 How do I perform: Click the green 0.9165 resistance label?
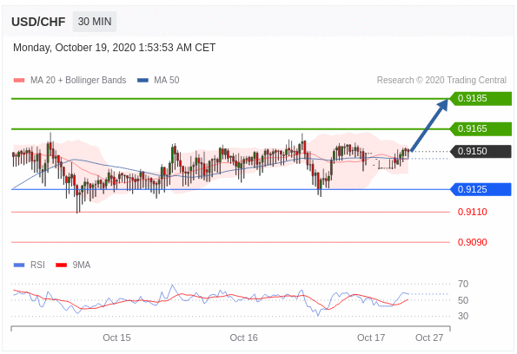point(481,128)
